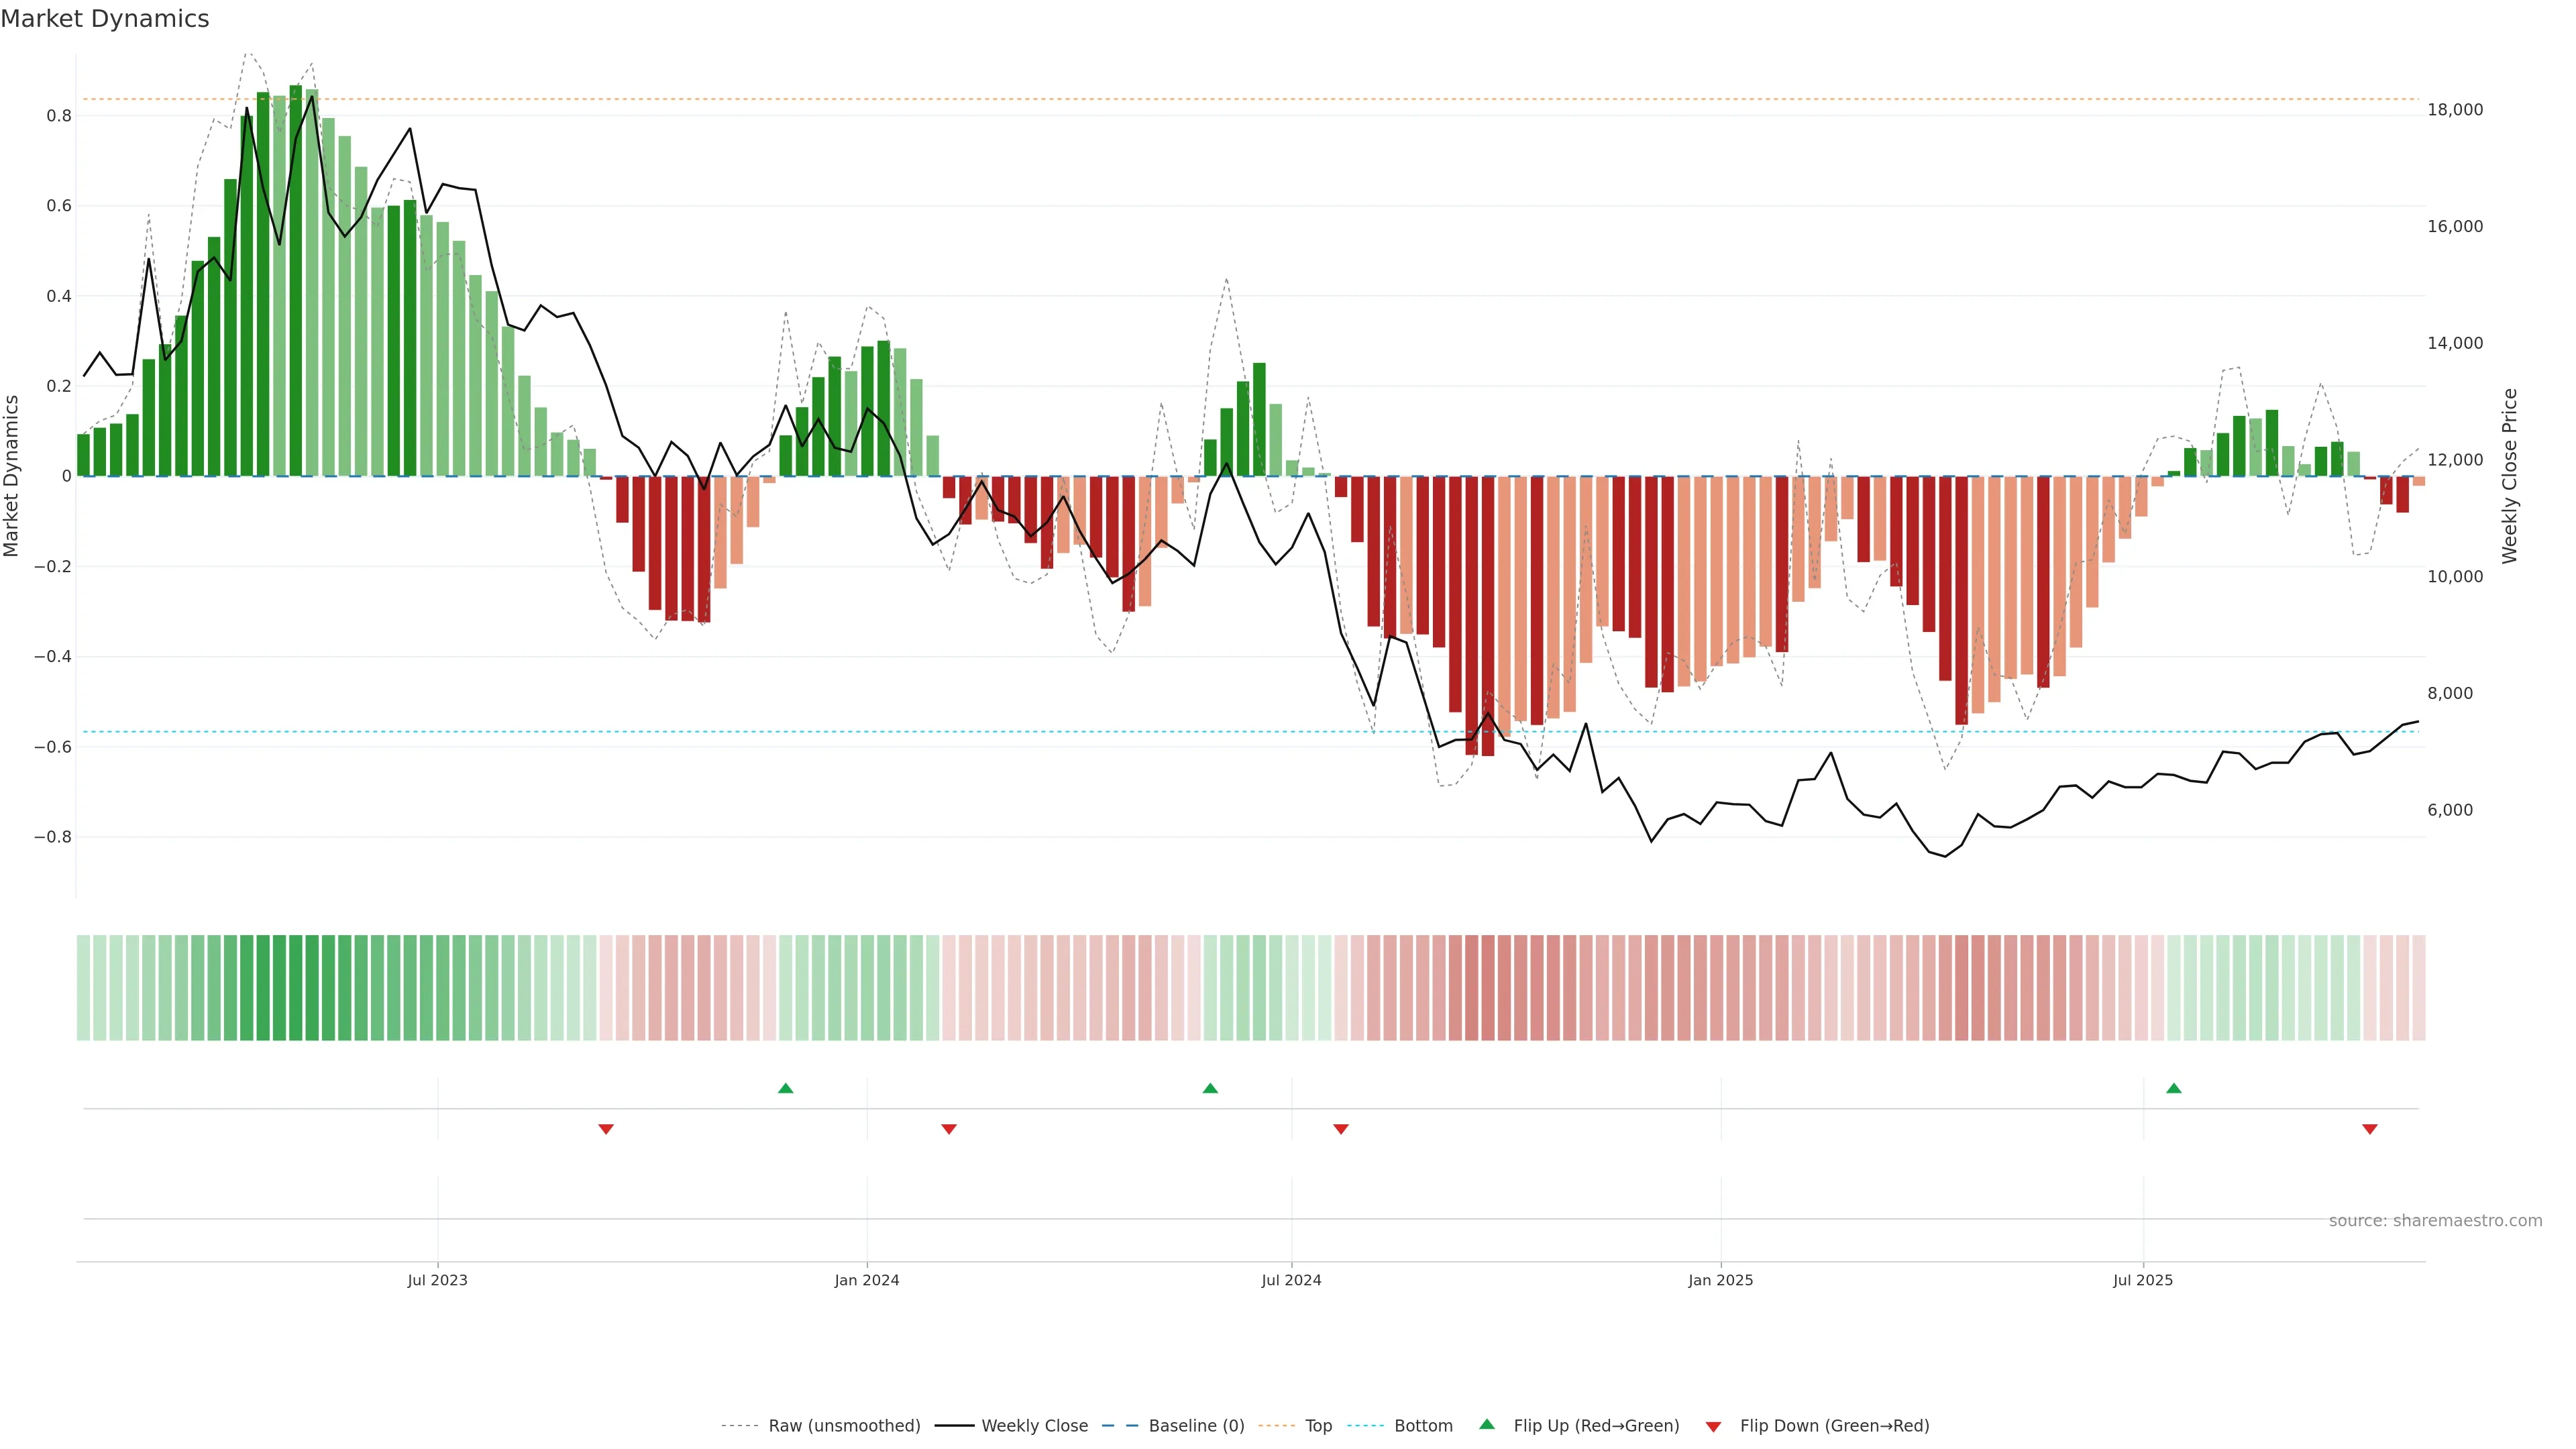The width and height of the screenshot is (2576, 1449).
Task: Click the red flip-down marker after Jul 2024
Action: coord(1341,1129)
